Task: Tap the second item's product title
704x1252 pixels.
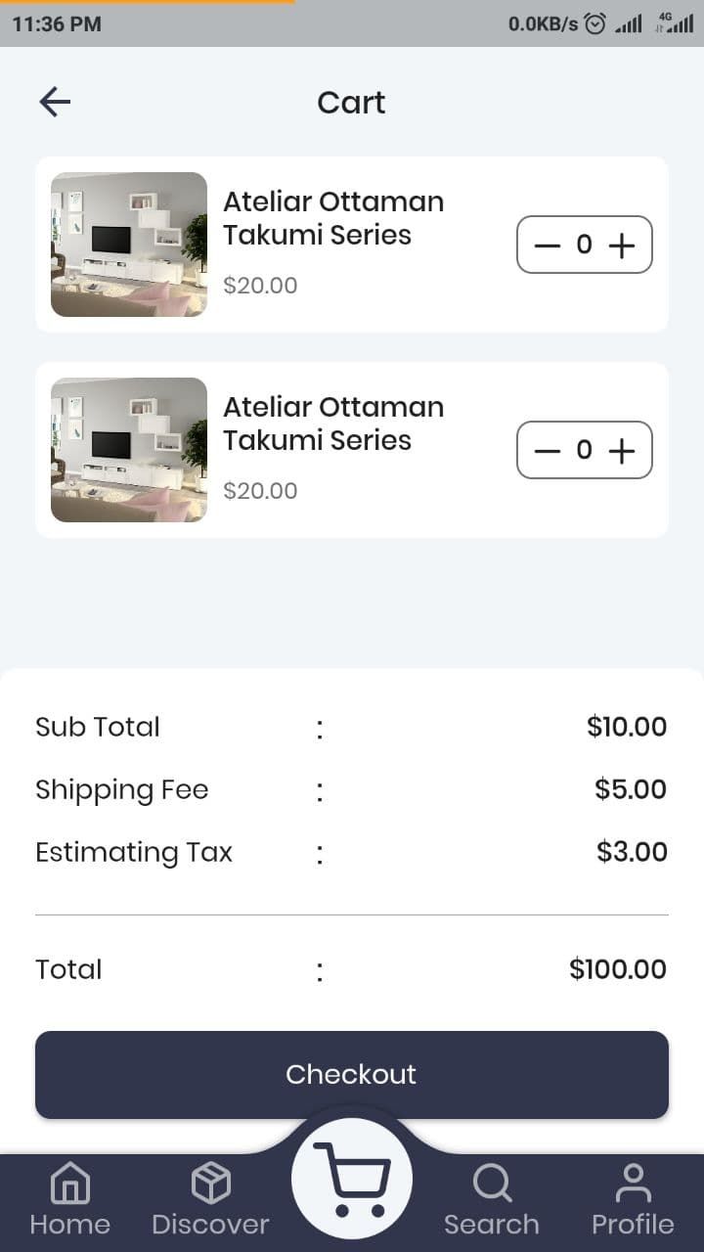Action: pos(333,424)
